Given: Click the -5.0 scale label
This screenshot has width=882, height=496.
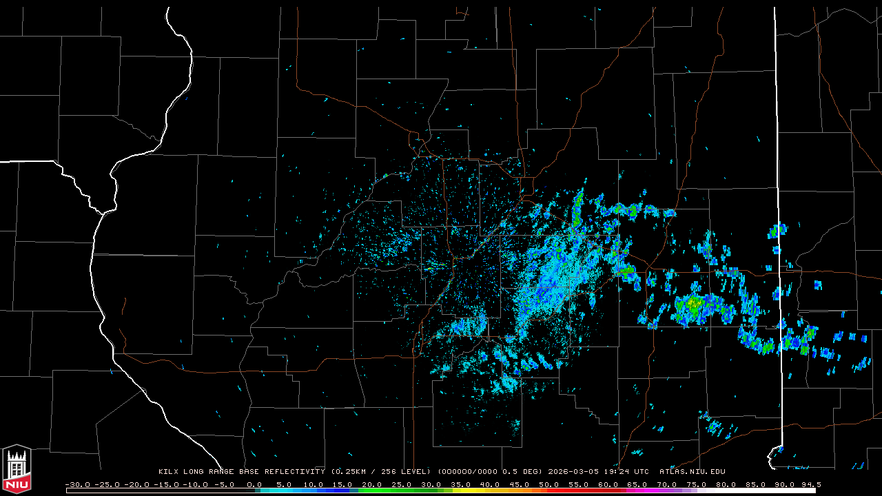Looking at the screenshot, I should click(225, 485).
